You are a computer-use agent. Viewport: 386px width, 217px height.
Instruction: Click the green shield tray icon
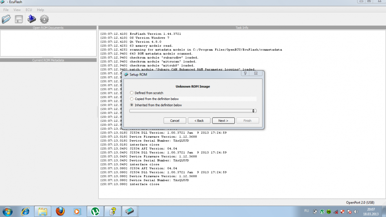(329, 212)
